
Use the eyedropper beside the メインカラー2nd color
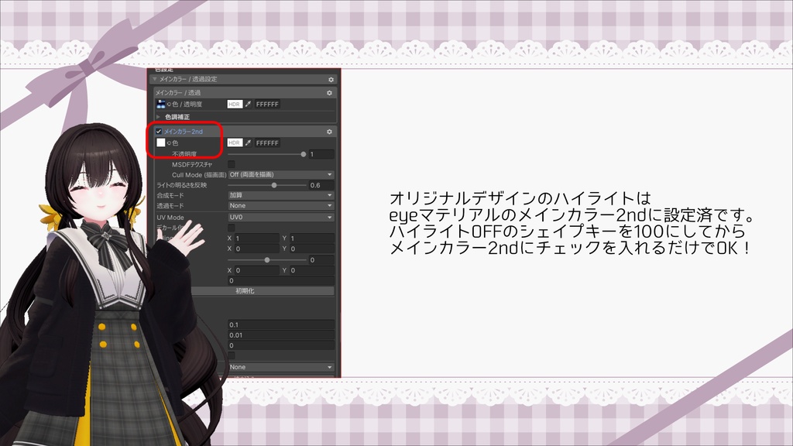tap(248, 142)
